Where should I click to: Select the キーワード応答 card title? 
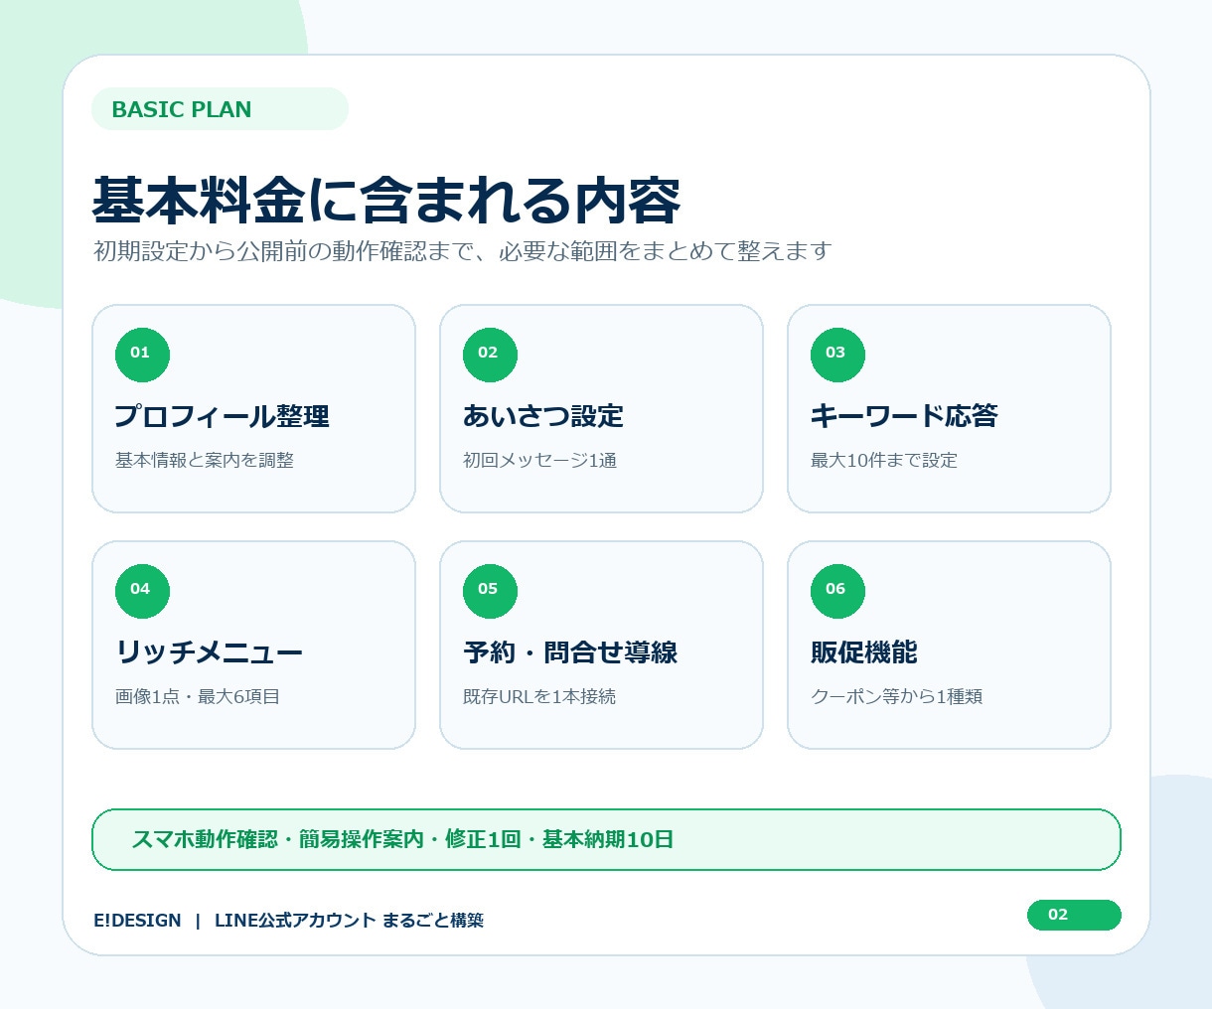pyautogui.click(x=904, y=416)
